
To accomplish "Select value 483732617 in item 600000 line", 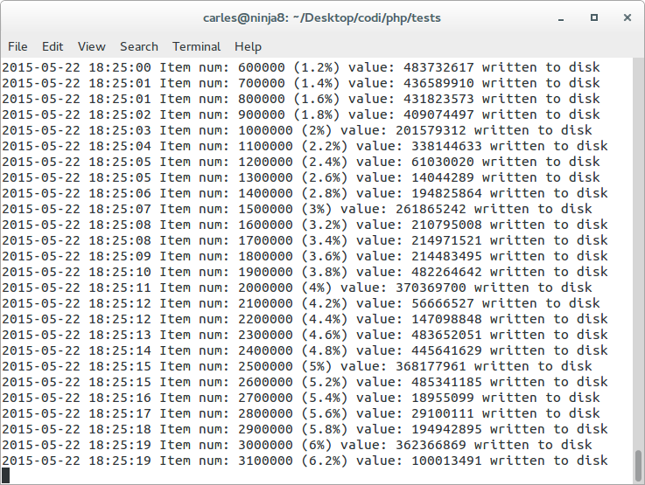I will click(x=438, y=67).
